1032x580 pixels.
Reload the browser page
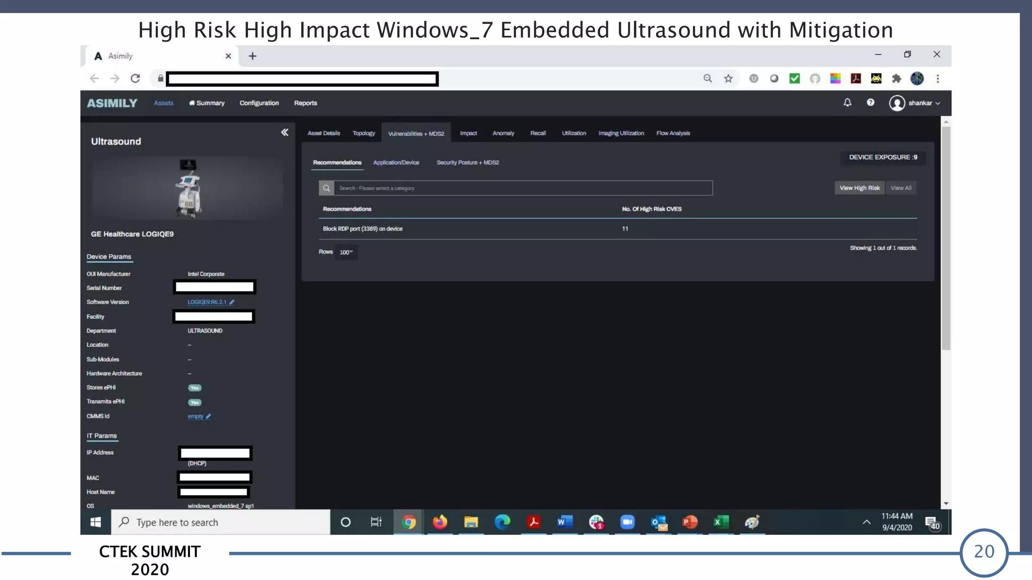(x=135, y=79)
